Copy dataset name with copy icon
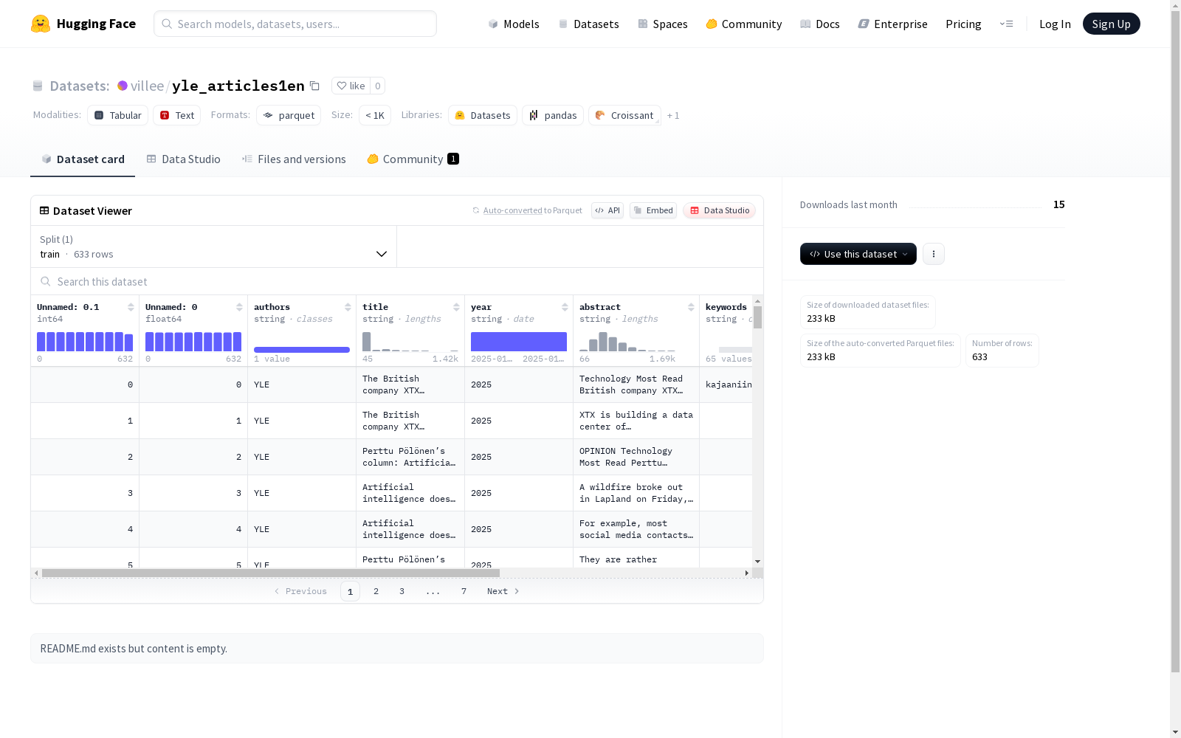Viewport: 1181px width, 738px height. click(314, 86)
